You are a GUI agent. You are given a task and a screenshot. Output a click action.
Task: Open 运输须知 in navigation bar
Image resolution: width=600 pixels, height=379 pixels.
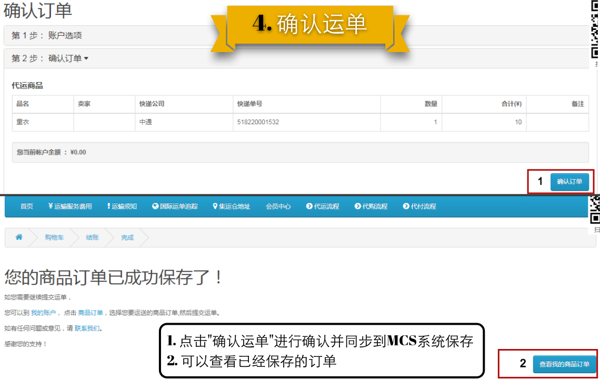coord(122,206)
